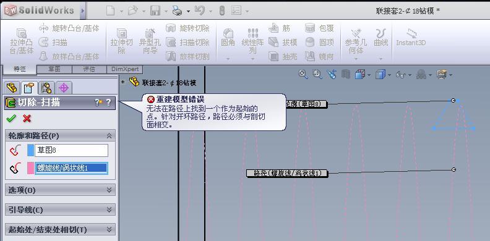Select Revolved Cut (旋转切除) tool

tap(188, 28)
